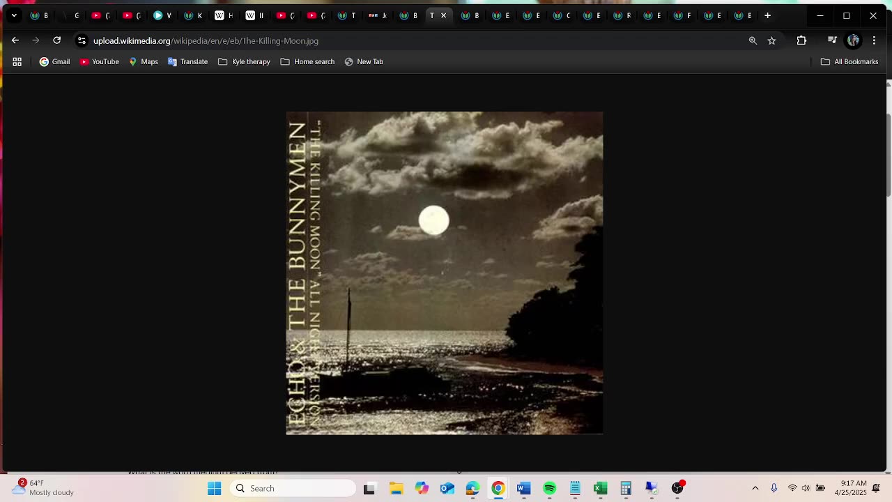Viewport: 892px width, 502px height.
Task: Open volume control in system tray
Action: [x=806, y=488]
